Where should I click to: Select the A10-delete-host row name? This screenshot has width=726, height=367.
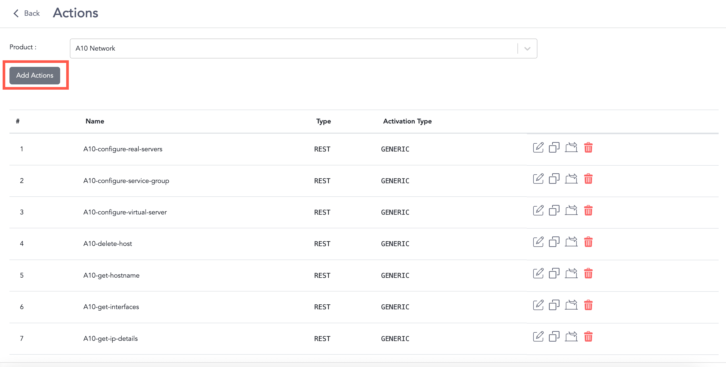pyautogui.click(x=107, y=244)
